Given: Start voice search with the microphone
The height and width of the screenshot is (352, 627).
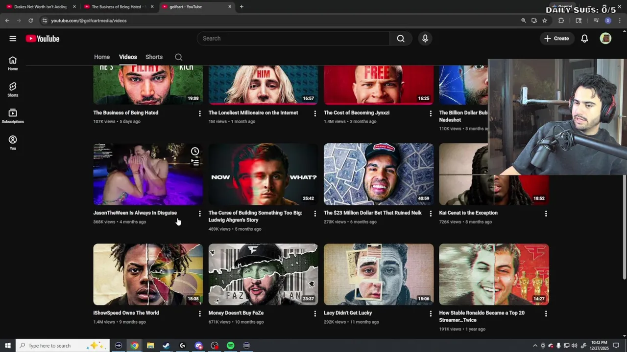Looking at the screenshot, I should pos(425,39).
